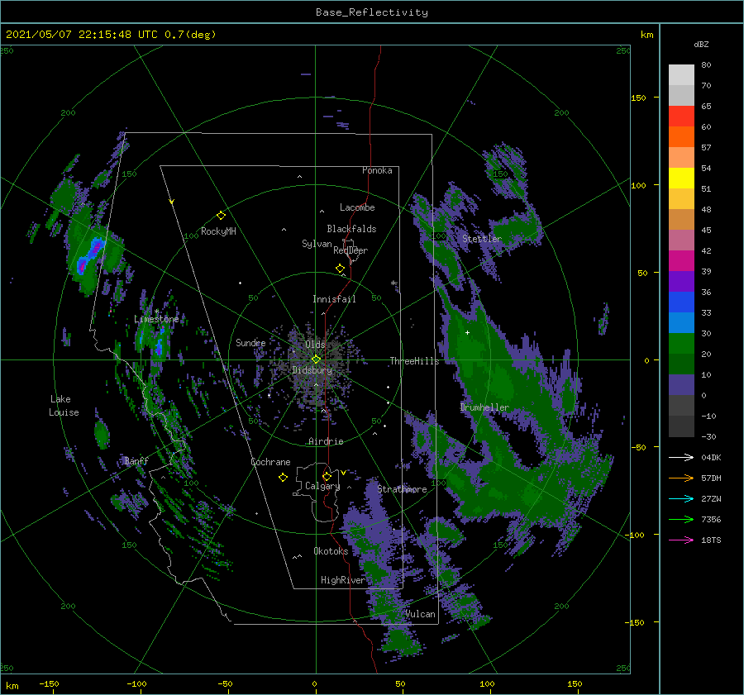Viewport: 744px width, 695px height.
Task: Click the Blackfalds city label
Action: 351,229
